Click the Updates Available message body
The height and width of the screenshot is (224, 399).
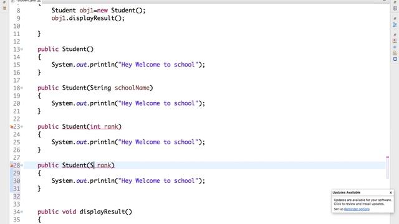point(363,202)
